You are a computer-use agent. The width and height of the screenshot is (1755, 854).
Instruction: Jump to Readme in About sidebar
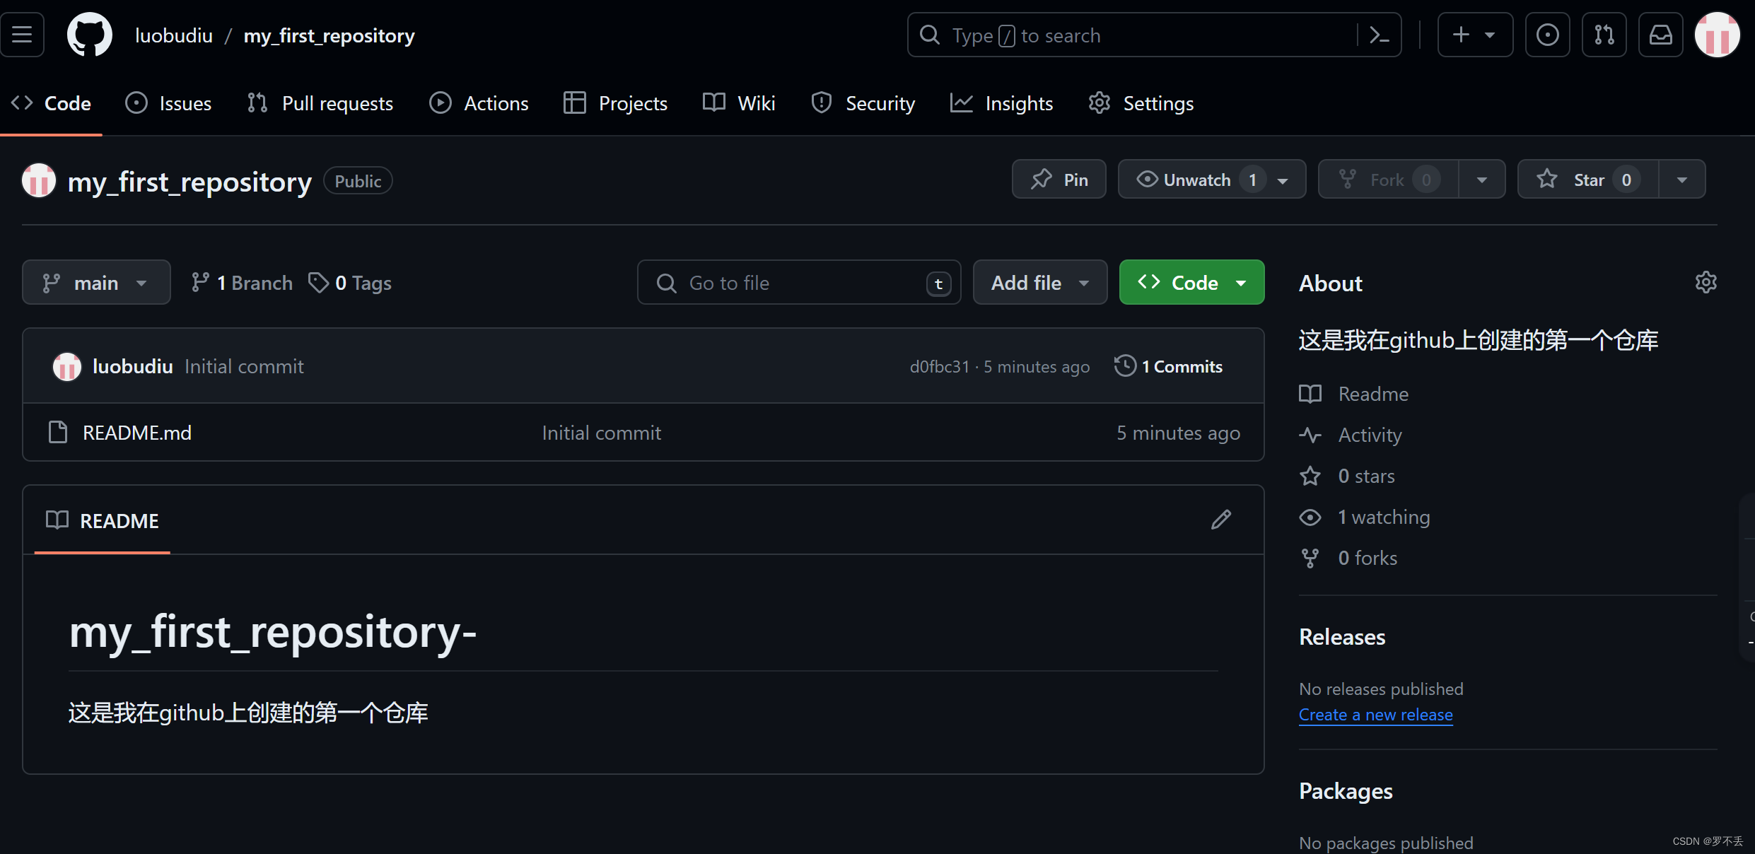(x=1354, y=394)
